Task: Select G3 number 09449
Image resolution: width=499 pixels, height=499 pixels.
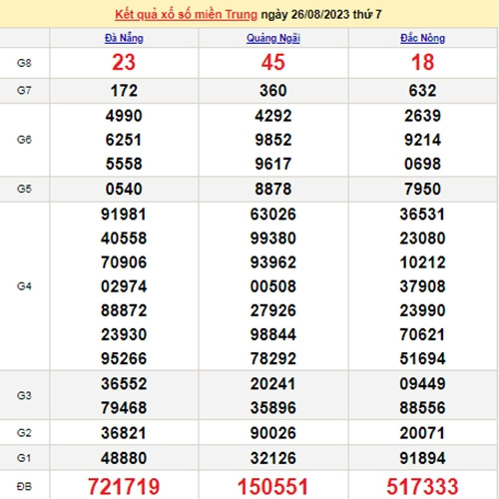Action: click(x=422, y=383)
